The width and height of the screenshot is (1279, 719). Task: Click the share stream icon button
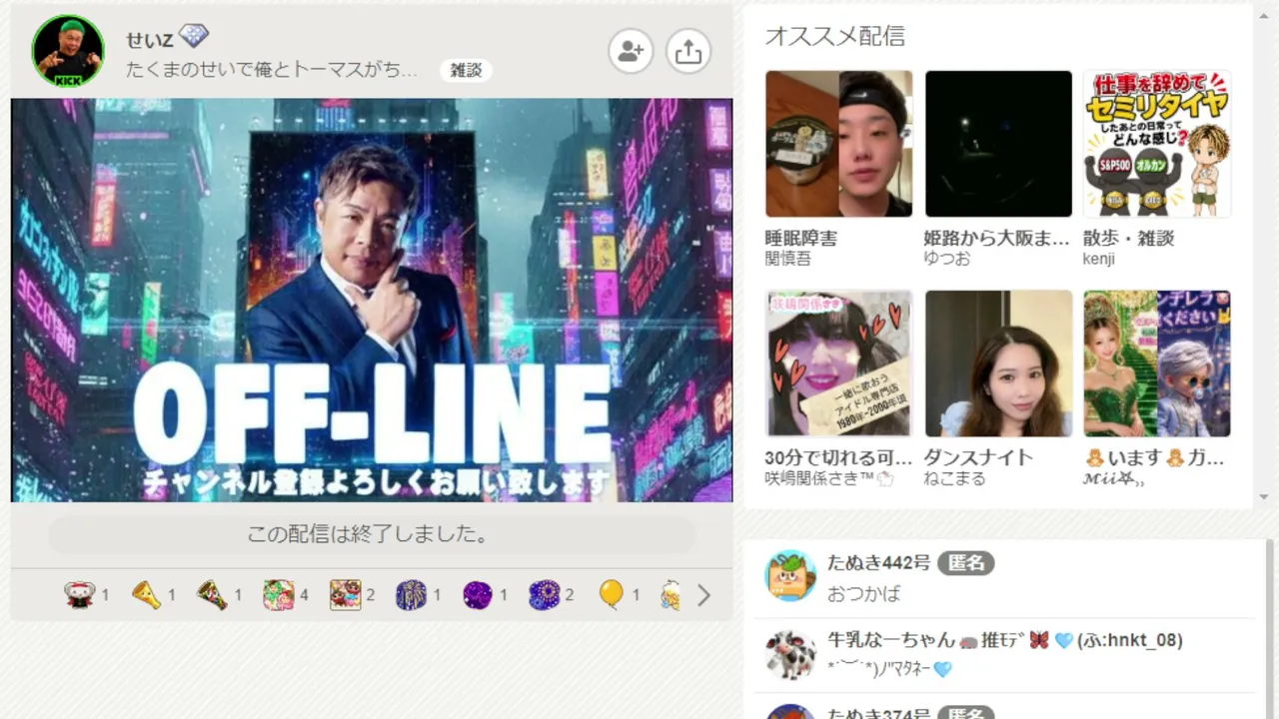tap(688, 51)
